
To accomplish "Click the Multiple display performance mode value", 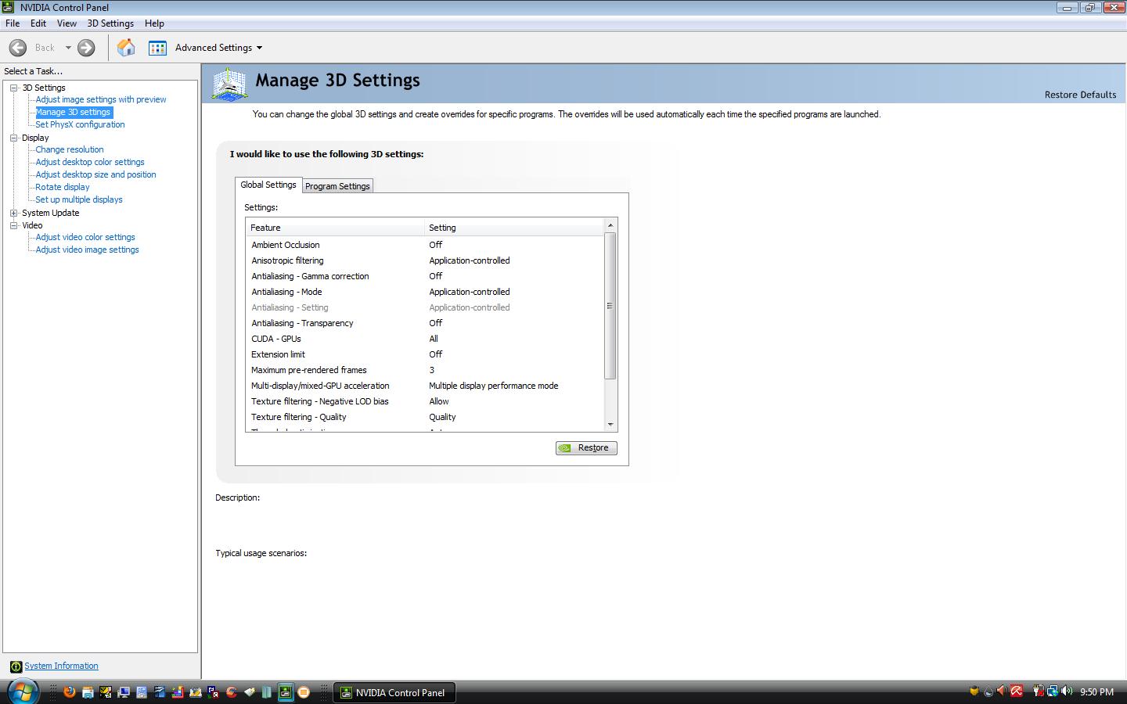I will 493,386.
